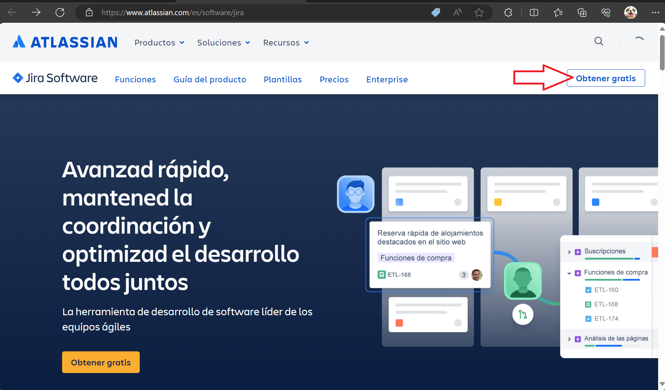
Task: Click the ETL-168 label on the card
Action: coord(399,275)
